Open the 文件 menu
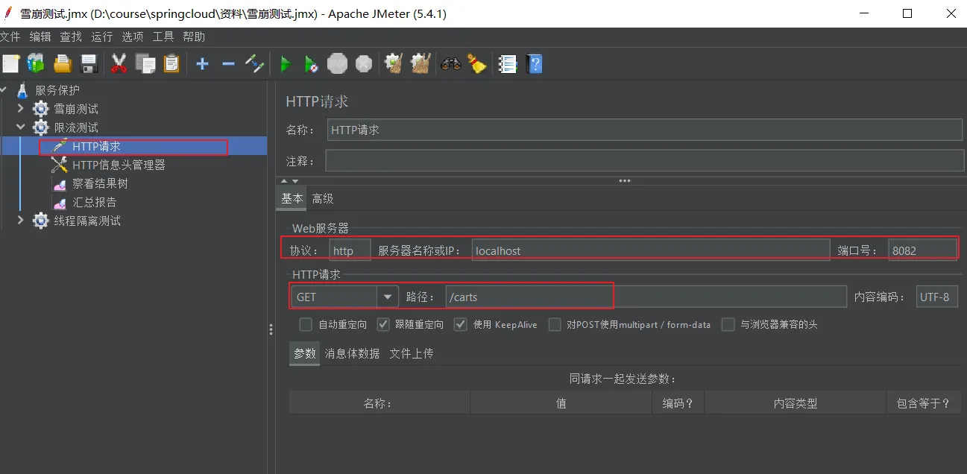The image size is (967, 474). coord(10,37)
